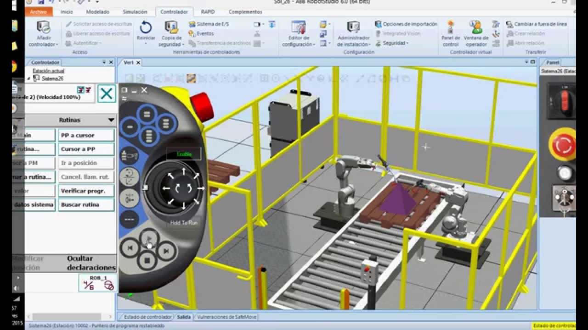Click the Verificar progr. button
Screen dimensions: 588x330
86,191
